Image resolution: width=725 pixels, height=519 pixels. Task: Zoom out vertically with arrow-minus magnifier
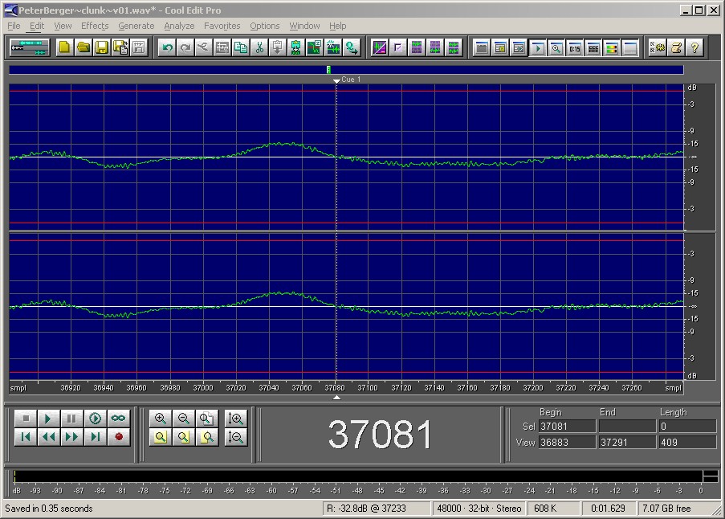(236, 437)
